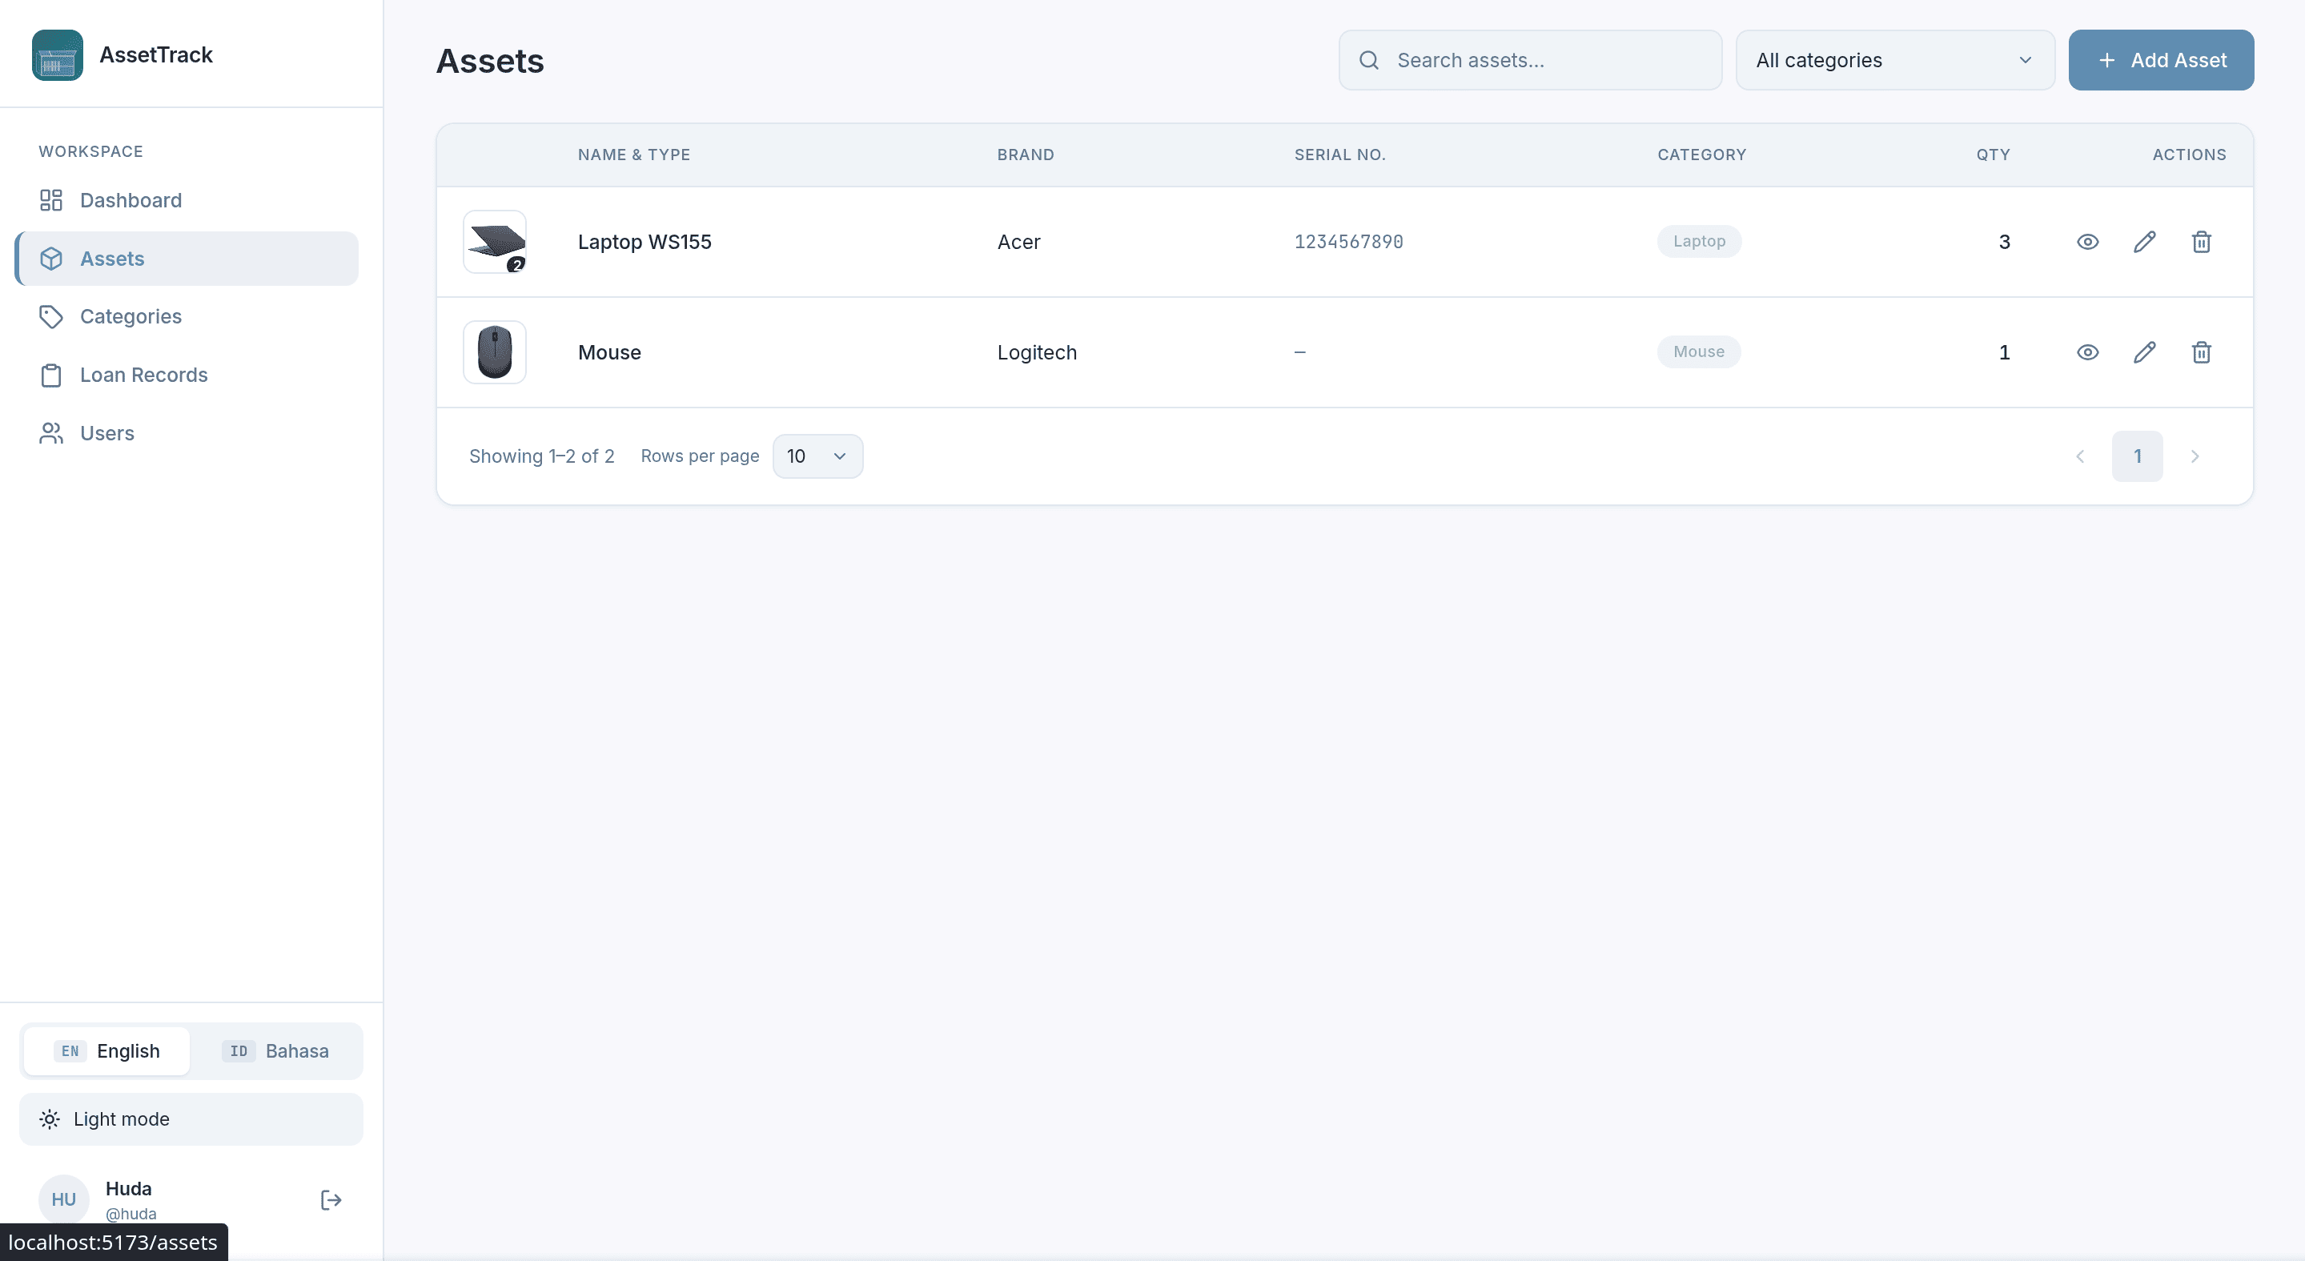
Task: Click the Acer brand cell
Action: tap(1019, 242)
